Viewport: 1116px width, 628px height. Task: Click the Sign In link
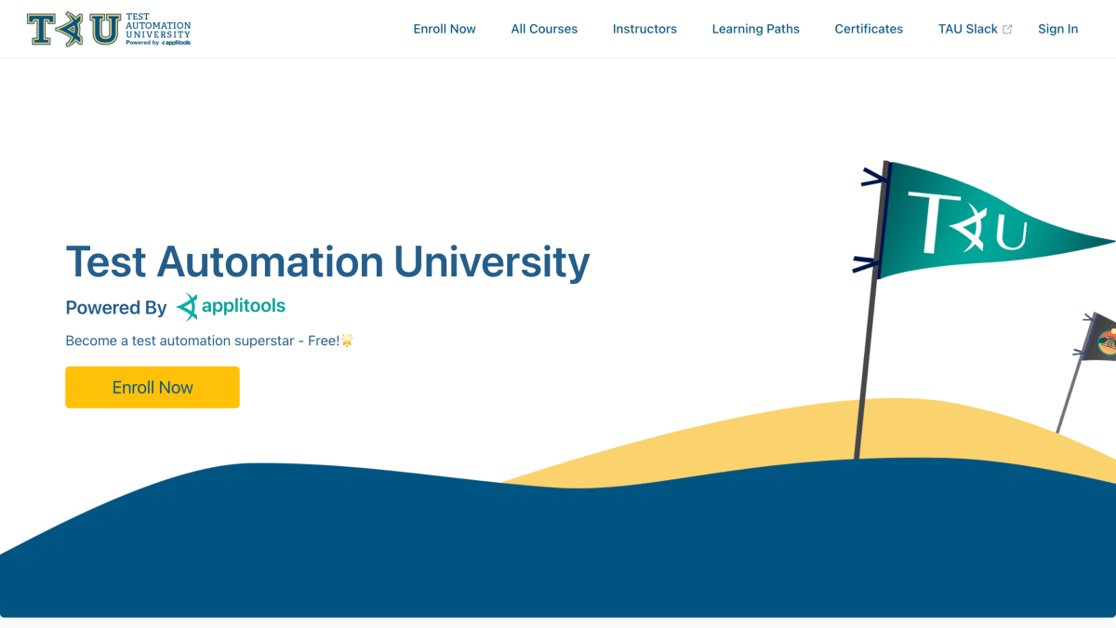click(1058, 29)
